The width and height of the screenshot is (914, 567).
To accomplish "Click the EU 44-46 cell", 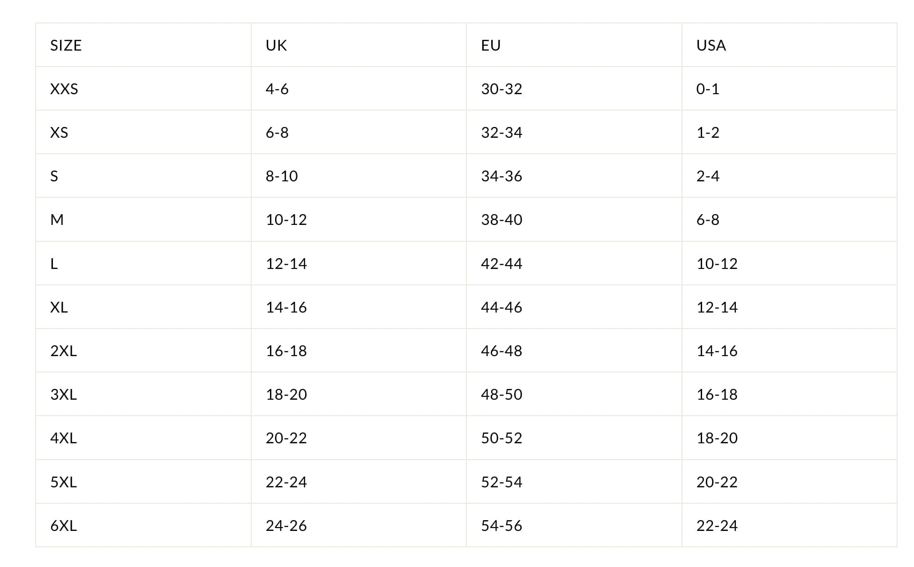I will pyautogui.click(x=502, y=307).
